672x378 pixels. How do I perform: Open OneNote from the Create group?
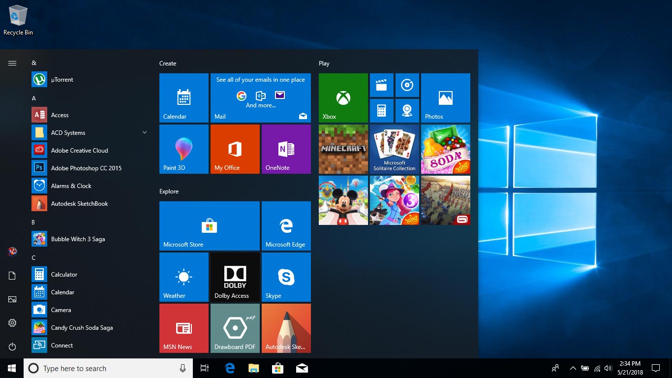point(286,149)
